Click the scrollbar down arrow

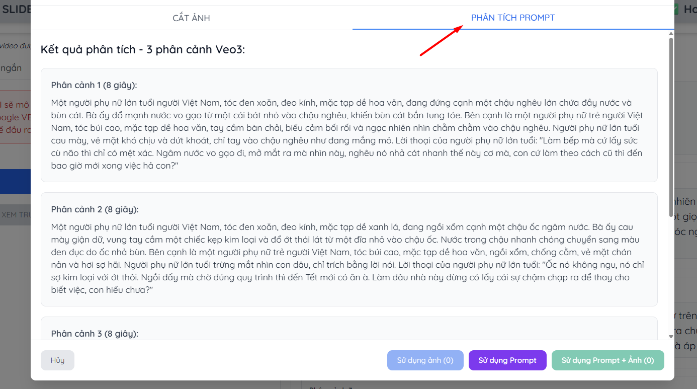point(671,336)
